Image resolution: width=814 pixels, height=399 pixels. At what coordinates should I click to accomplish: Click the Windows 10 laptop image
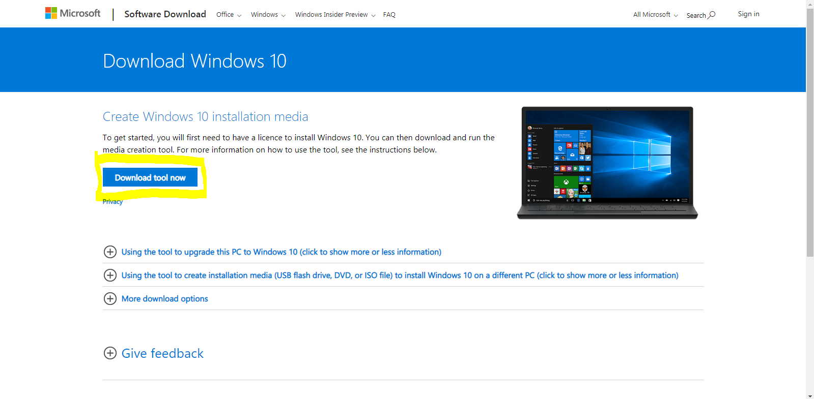tap(607, 163)
